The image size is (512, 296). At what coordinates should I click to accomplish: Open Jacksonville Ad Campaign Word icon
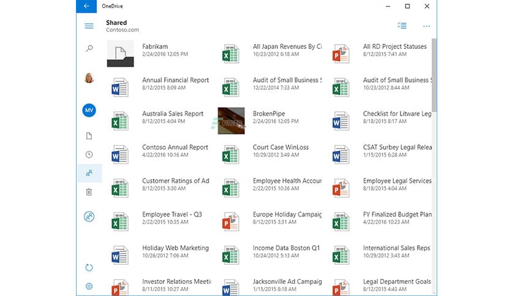pos(230,287)
